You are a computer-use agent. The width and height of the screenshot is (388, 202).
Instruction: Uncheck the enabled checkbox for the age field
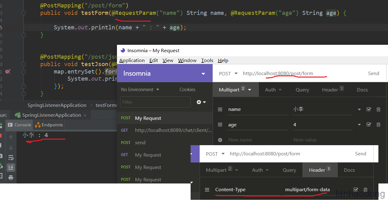(x=369, y=124)
